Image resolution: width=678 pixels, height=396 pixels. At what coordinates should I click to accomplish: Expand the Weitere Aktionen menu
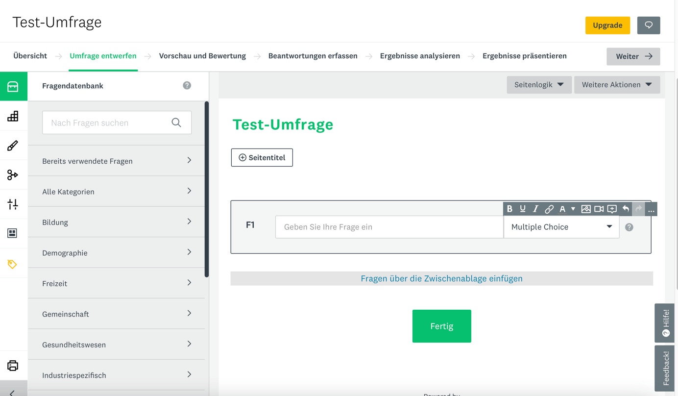click(616, 85)
